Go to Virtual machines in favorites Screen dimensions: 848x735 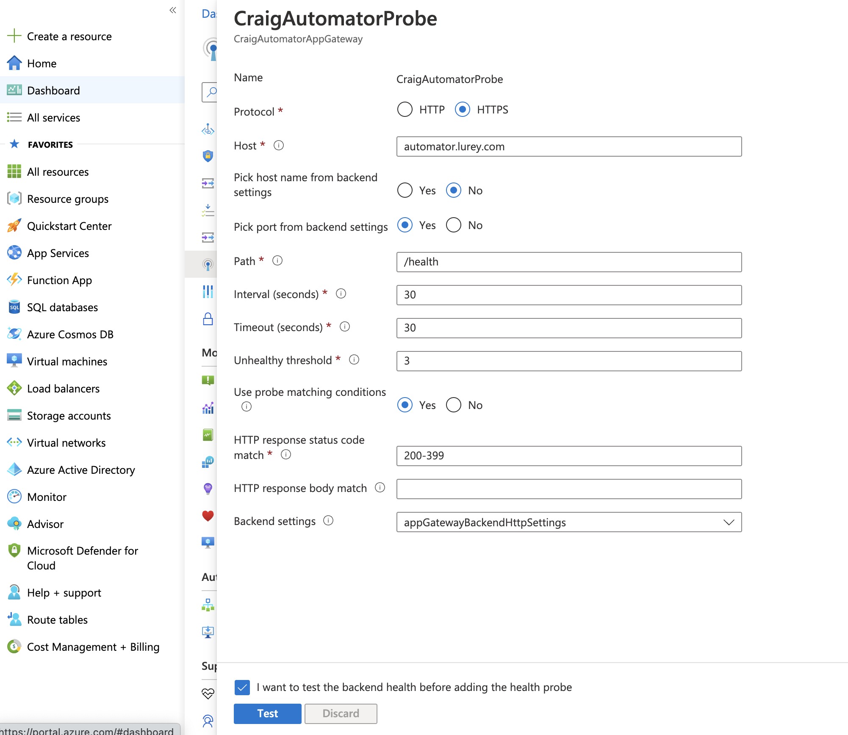coord(67,361)
